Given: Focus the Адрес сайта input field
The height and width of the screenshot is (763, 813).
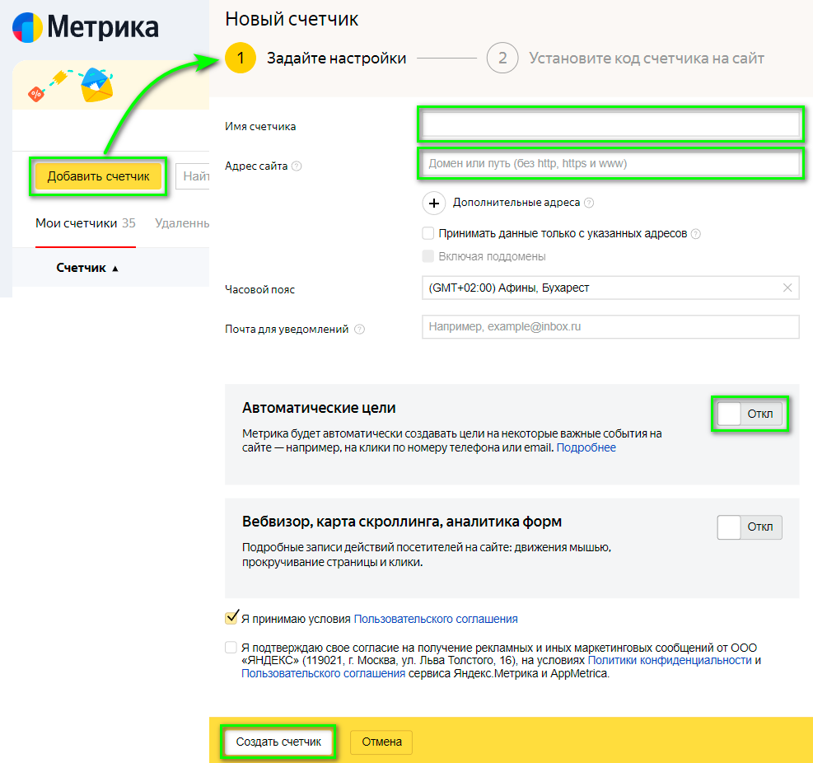Looking at the screenshot, I should [610, 163].
